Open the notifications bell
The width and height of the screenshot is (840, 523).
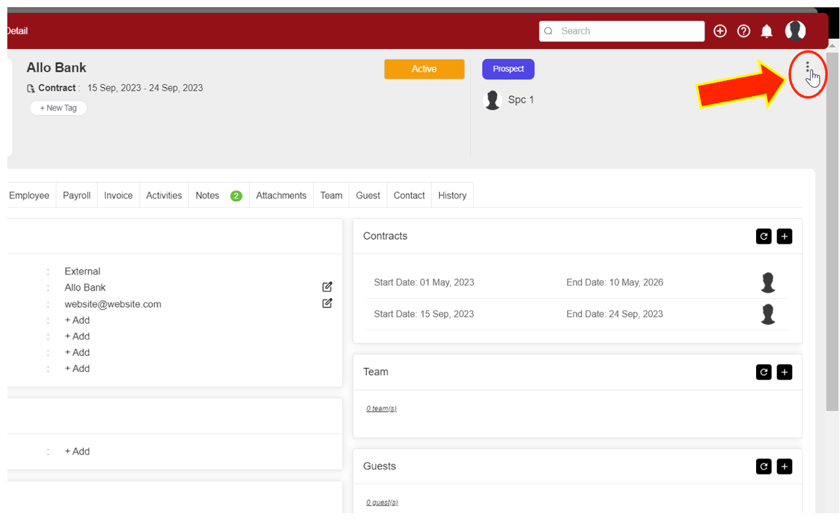(766, 31)
